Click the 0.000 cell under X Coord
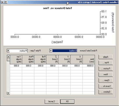This screenshot has width=119, height=106. pyautogui.click(x=77, y=66)
